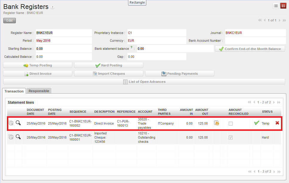Click the hand icon in Direct Invoice row
The width and height of the screenshot is (289, 183).
click(216, 123)
